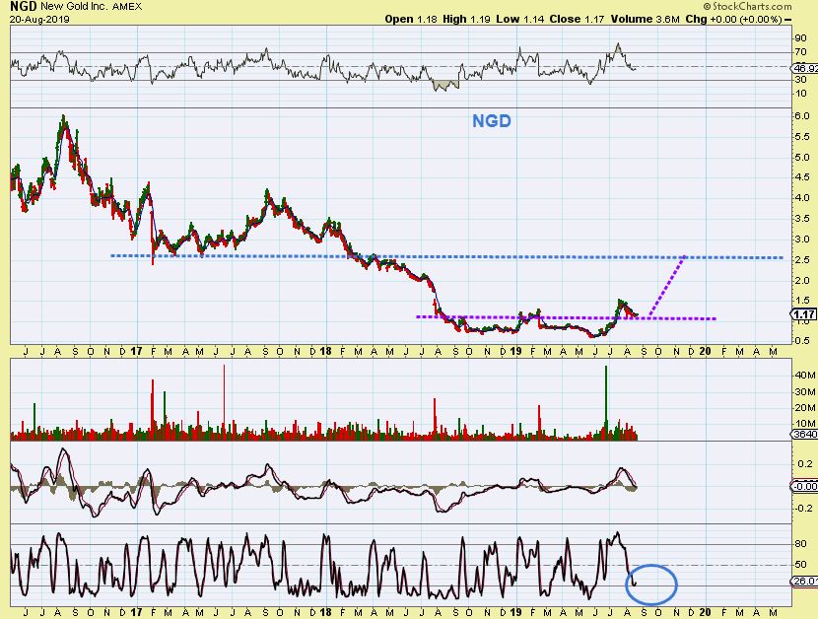Click the 2.5 price axis label
The width and height of the screenshot is (818, 619).
(x=802, y=260)
